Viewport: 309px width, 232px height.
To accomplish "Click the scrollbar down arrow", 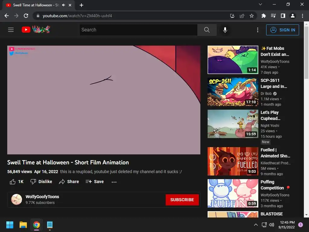I will (x=306, y=215).
